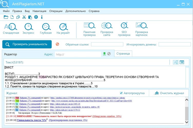193x128 pixels.
Task: Stop the check with the red cancel icon
Action: 57,44
